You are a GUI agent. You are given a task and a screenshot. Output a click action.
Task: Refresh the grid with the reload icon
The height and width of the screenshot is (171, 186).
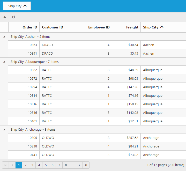click(x=13, y=17)
